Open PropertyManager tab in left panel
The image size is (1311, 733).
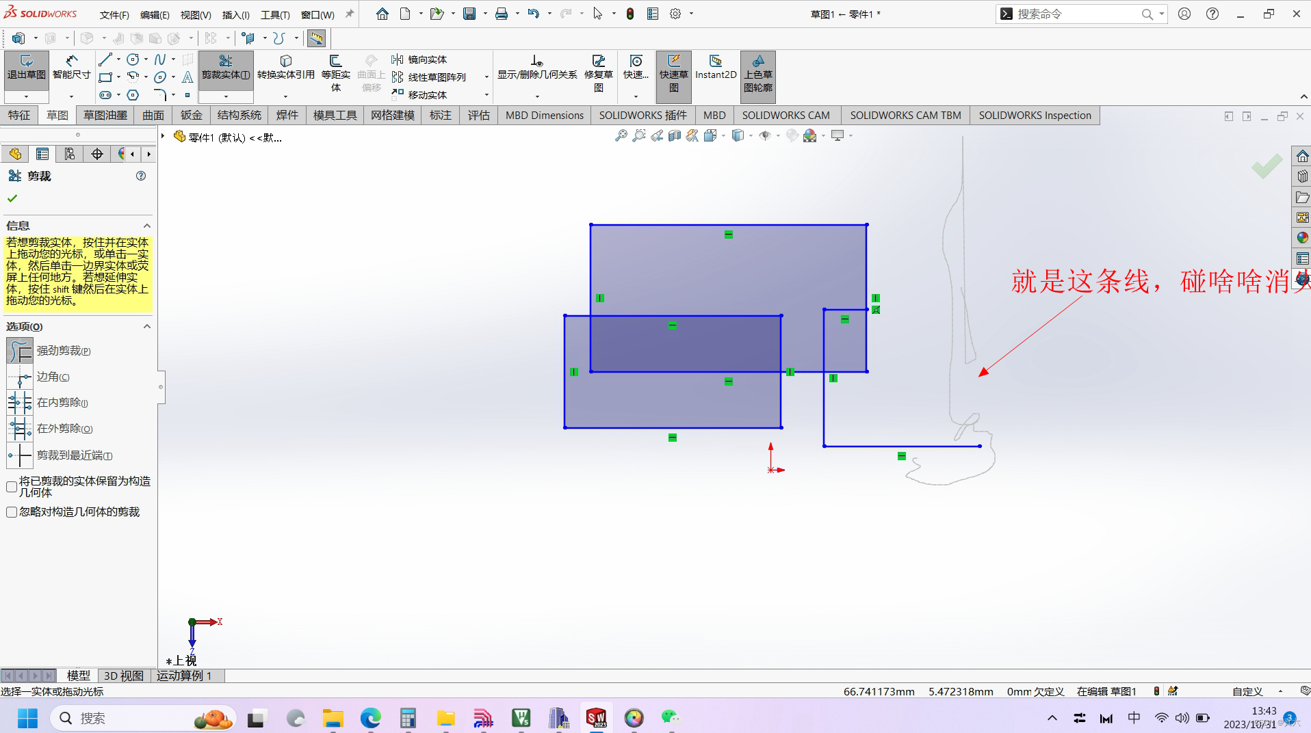(x=42, y=154)
